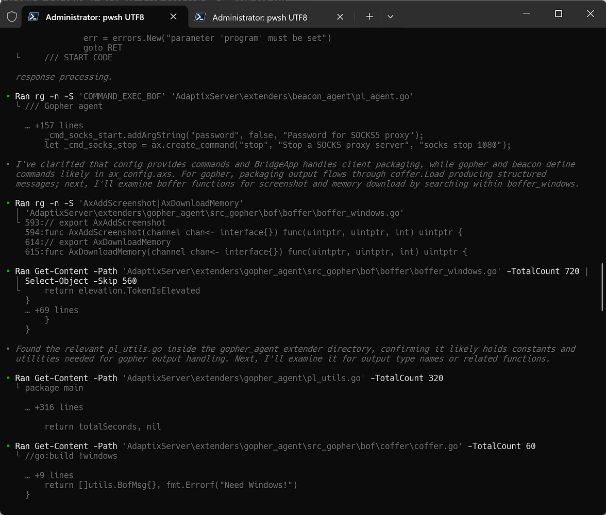This screenshot has height=515, width=606.
Task: Click 'Select-Object -Skip 560' text
Action: [81, 281]
